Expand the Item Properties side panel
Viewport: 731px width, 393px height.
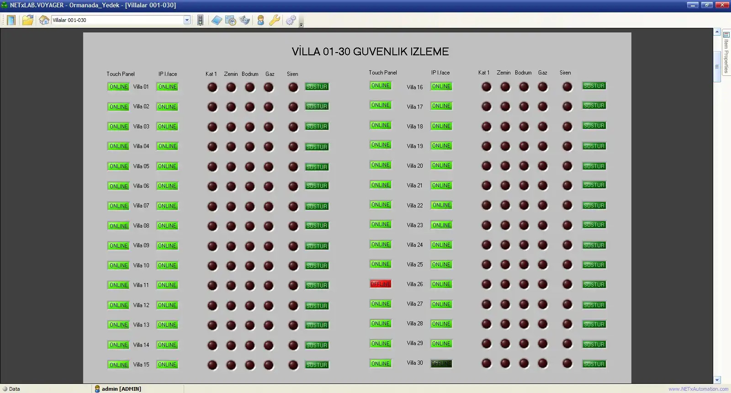[x=726, y=53]
